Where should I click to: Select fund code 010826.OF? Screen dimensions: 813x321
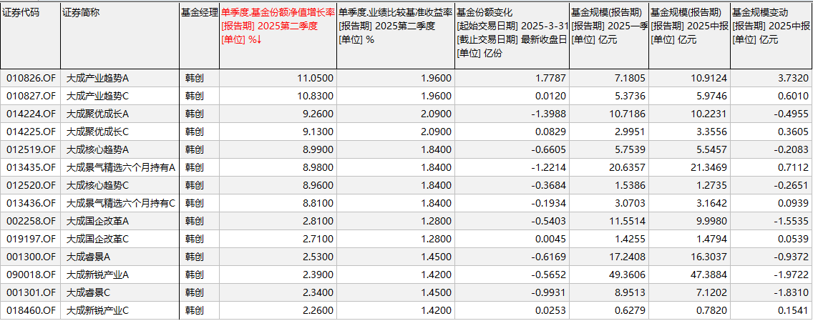point(31,78)
